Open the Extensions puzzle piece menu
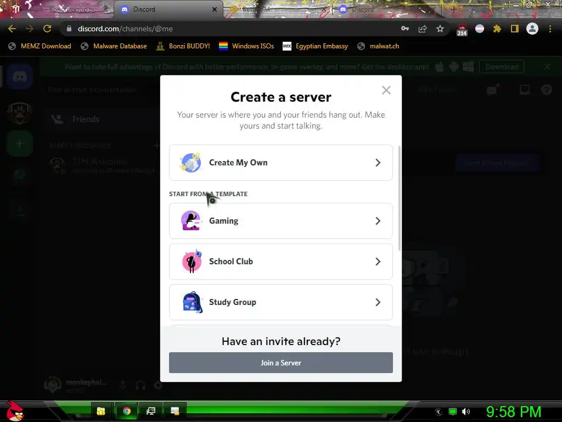Viewport: 562px width, 422px height. pos(497,29)
